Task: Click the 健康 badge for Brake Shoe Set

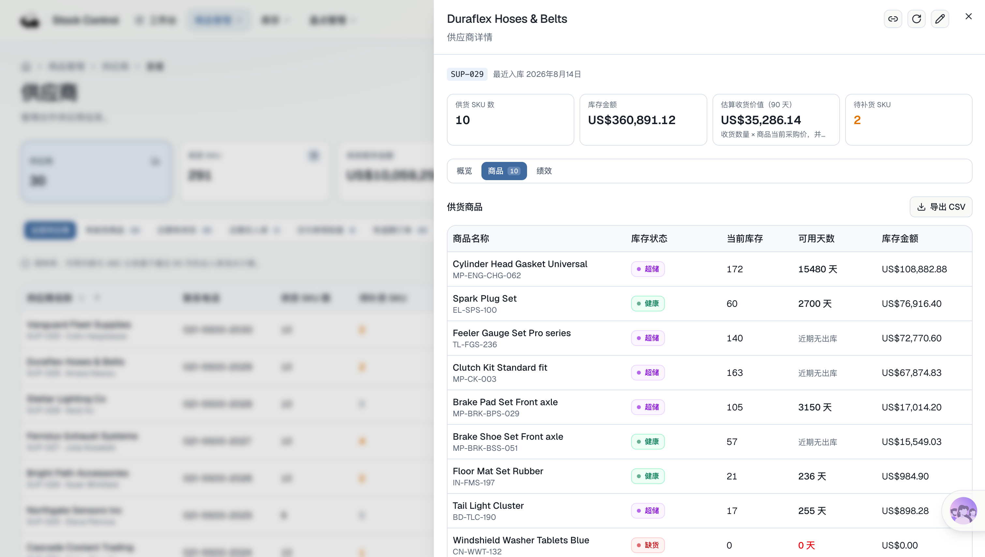Action: pos(648,441)
